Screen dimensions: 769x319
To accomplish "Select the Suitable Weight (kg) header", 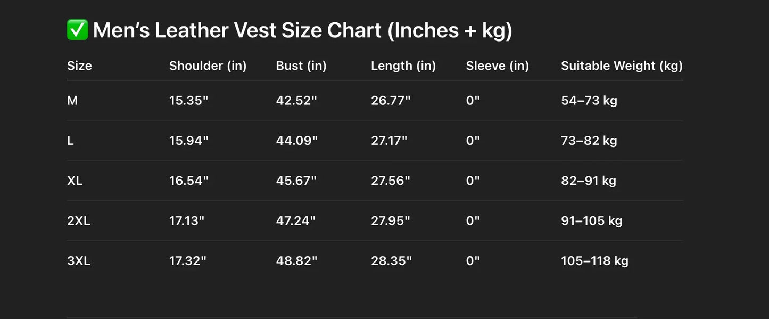I will click(x=622, y=66).
